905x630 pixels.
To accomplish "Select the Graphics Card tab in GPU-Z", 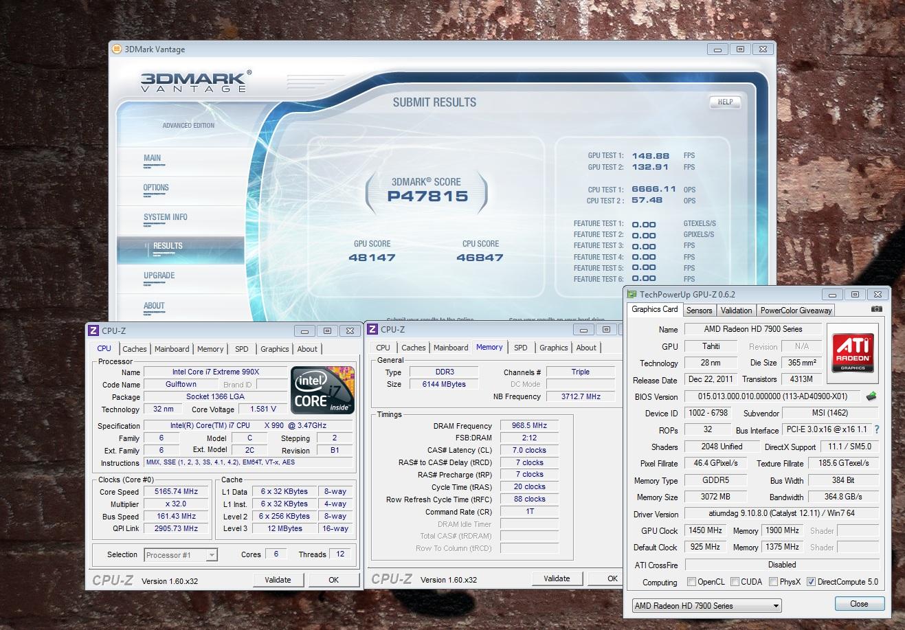I will pos(655,309).
